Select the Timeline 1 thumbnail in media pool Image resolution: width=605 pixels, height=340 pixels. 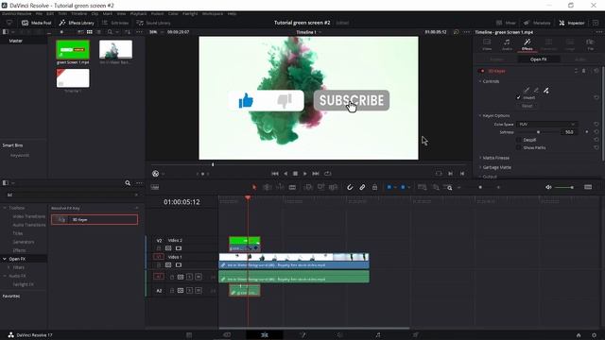73,78
